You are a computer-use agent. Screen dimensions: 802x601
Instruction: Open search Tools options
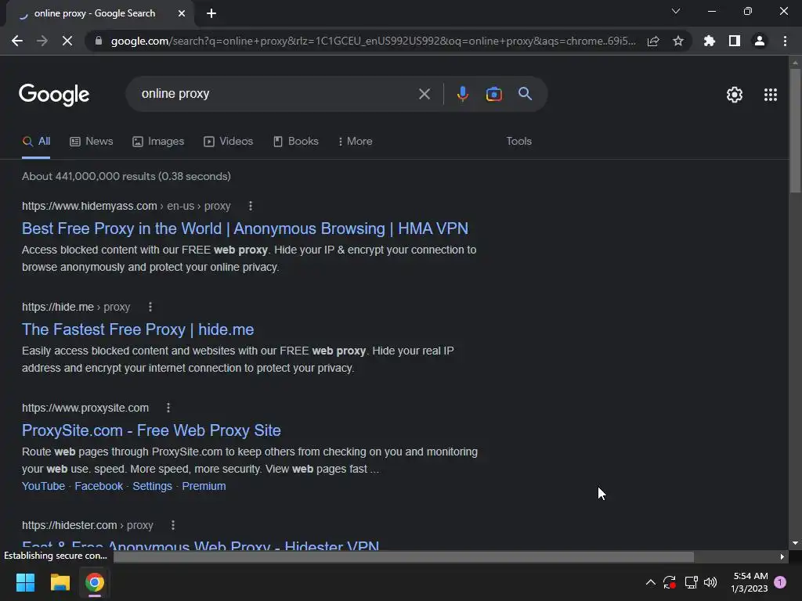tap(518, 142)
